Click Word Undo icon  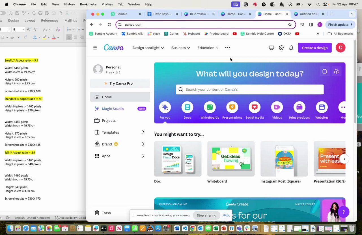click(x=24, y=13)
